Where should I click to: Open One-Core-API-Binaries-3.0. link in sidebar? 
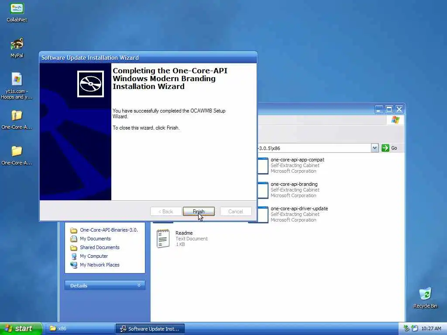(109, 230)
